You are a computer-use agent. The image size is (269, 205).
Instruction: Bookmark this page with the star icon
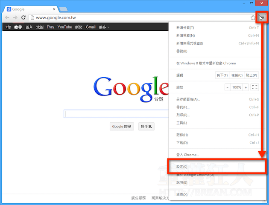pyautogui.click(x=253, y=17)
